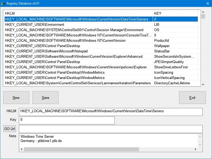Select the Windows NT\CurrentVersion ProductId row path

[65, 40]
